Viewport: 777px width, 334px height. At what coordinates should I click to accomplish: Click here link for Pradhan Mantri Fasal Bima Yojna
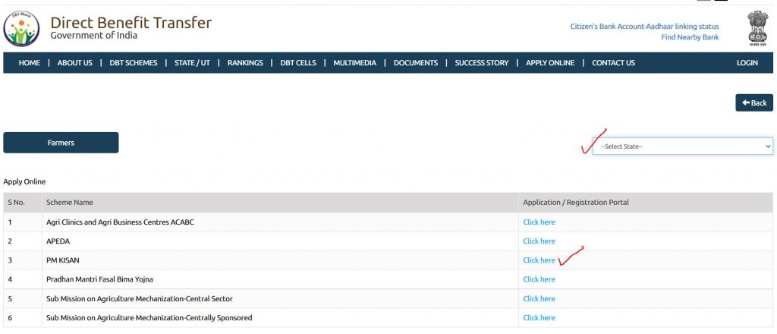click(539, 279)
